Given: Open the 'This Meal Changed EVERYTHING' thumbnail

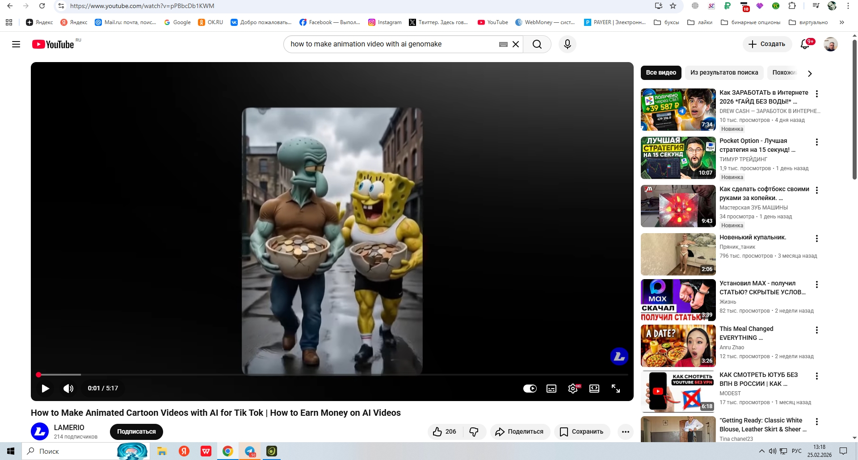Looking at the screenshot, I should tap(678, 346).
